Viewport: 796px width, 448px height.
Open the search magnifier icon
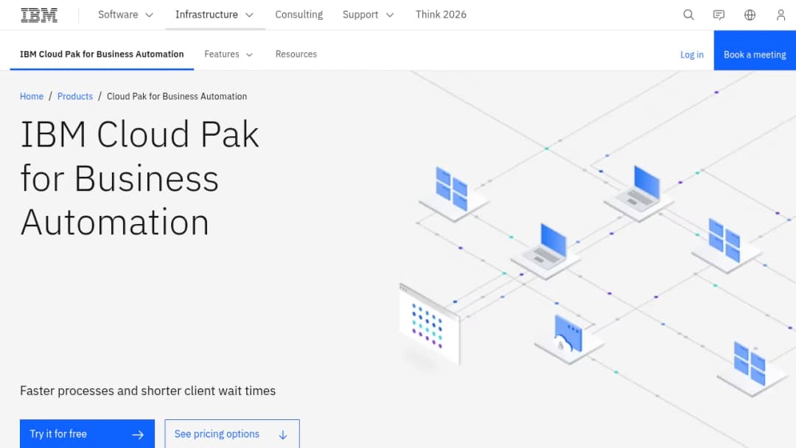coord(688,15)
